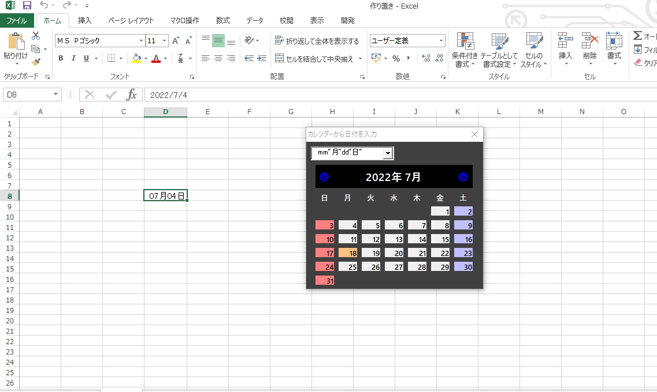Go to previous month in calendar
This screenshot has height=392, width=657.
click(324, 177)
